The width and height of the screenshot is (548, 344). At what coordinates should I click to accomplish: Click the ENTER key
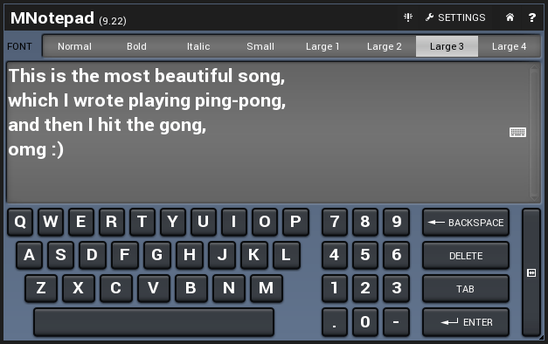click(x=466, y=321)
